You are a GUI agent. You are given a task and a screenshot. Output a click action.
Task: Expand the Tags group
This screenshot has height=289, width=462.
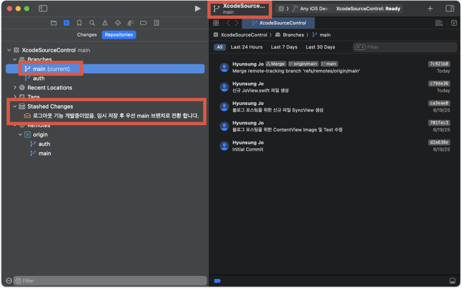pyautogui.click(x=15, y=97)
